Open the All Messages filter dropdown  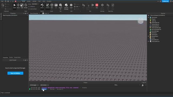34,85
